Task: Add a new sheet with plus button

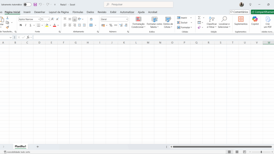Action: click(x=37, y=147)
